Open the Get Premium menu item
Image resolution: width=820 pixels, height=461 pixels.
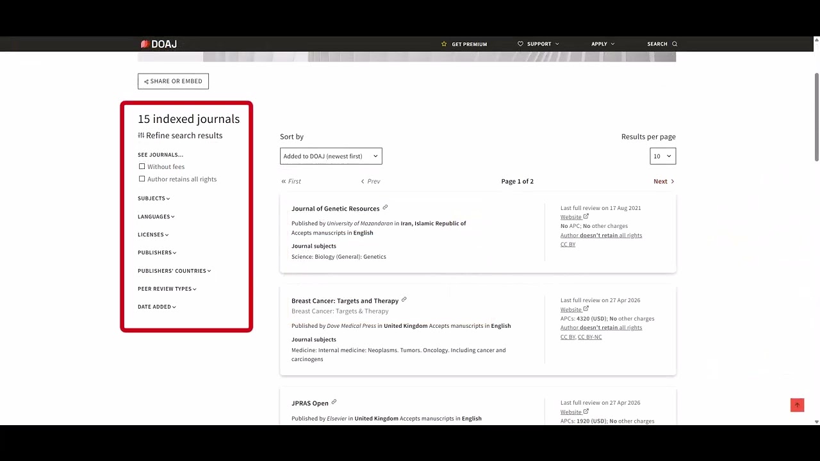pyautogui.click(x=464, y=44)
